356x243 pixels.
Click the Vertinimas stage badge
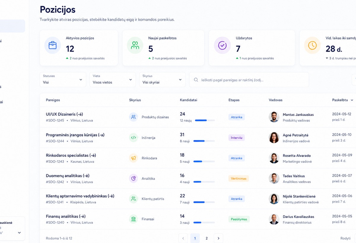point(239,178)
